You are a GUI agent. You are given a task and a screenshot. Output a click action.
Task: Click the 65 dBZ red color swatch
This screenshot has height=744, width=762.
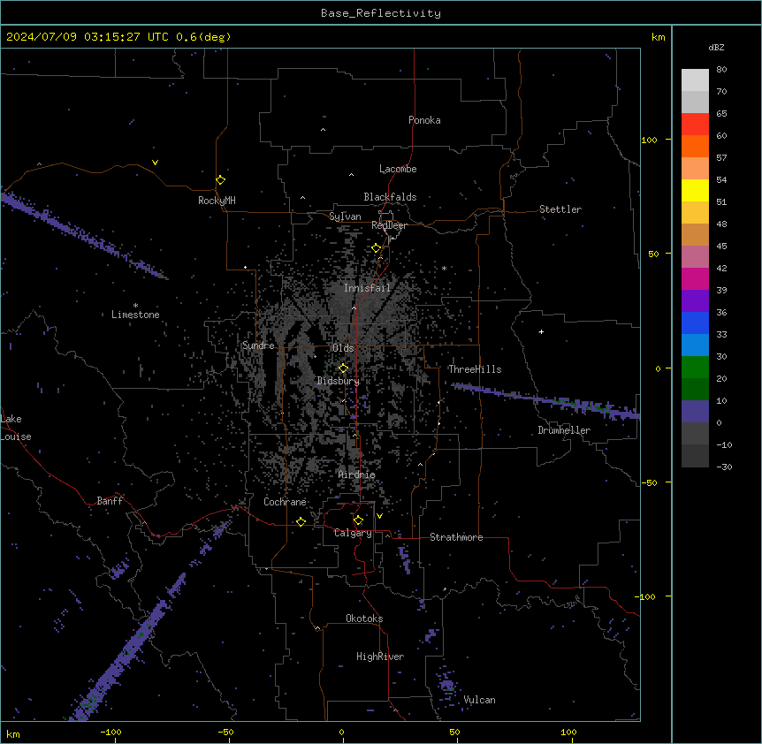pyautogui.click(x=695, y=125)
